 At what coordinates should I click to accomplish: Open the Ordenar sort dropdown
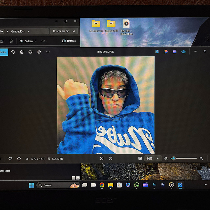28,41
